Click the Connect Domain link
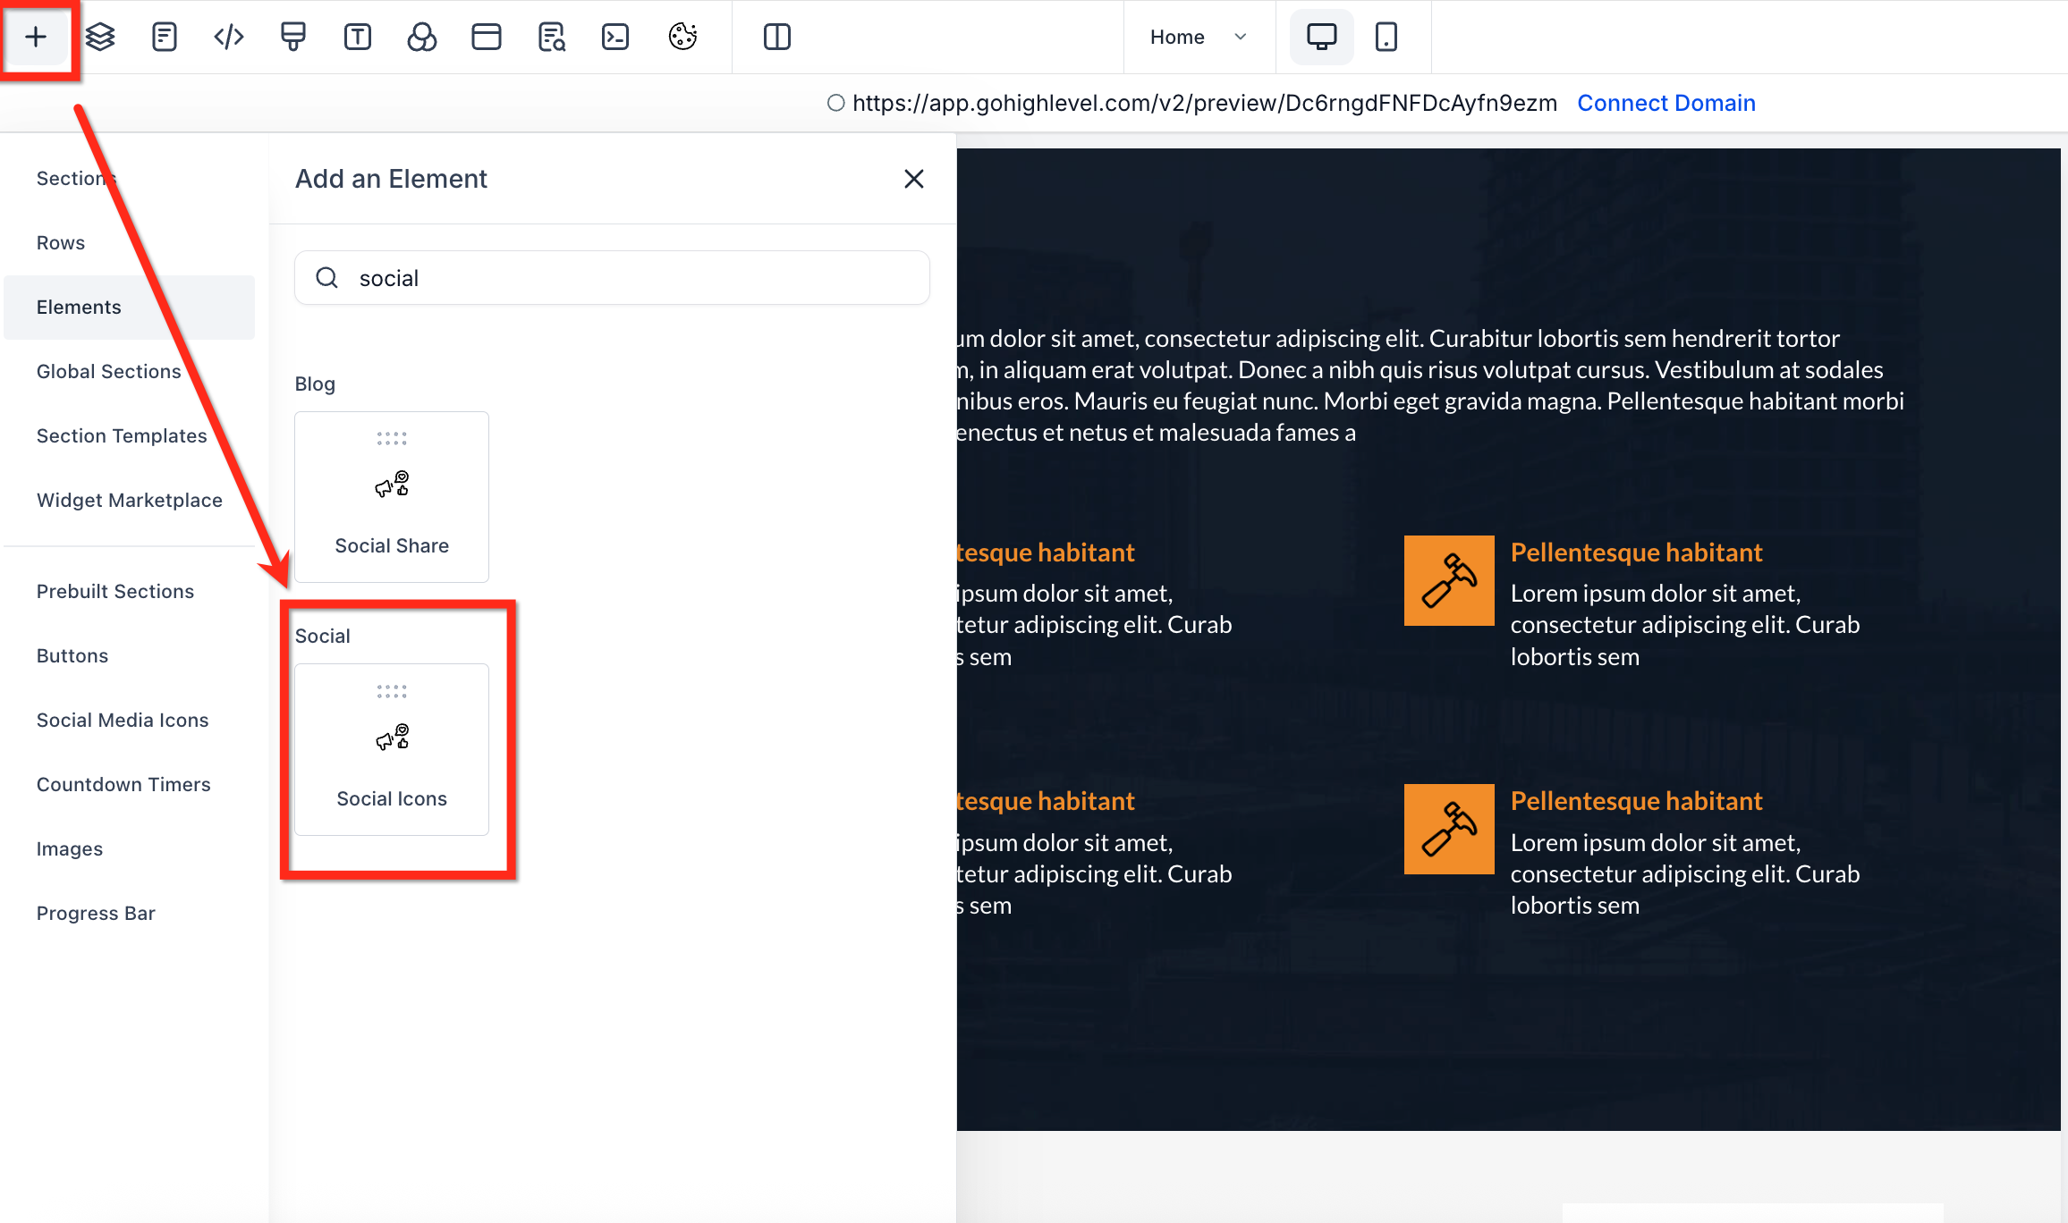Screen dimensions: 2068x1223 coord(1665,103)
